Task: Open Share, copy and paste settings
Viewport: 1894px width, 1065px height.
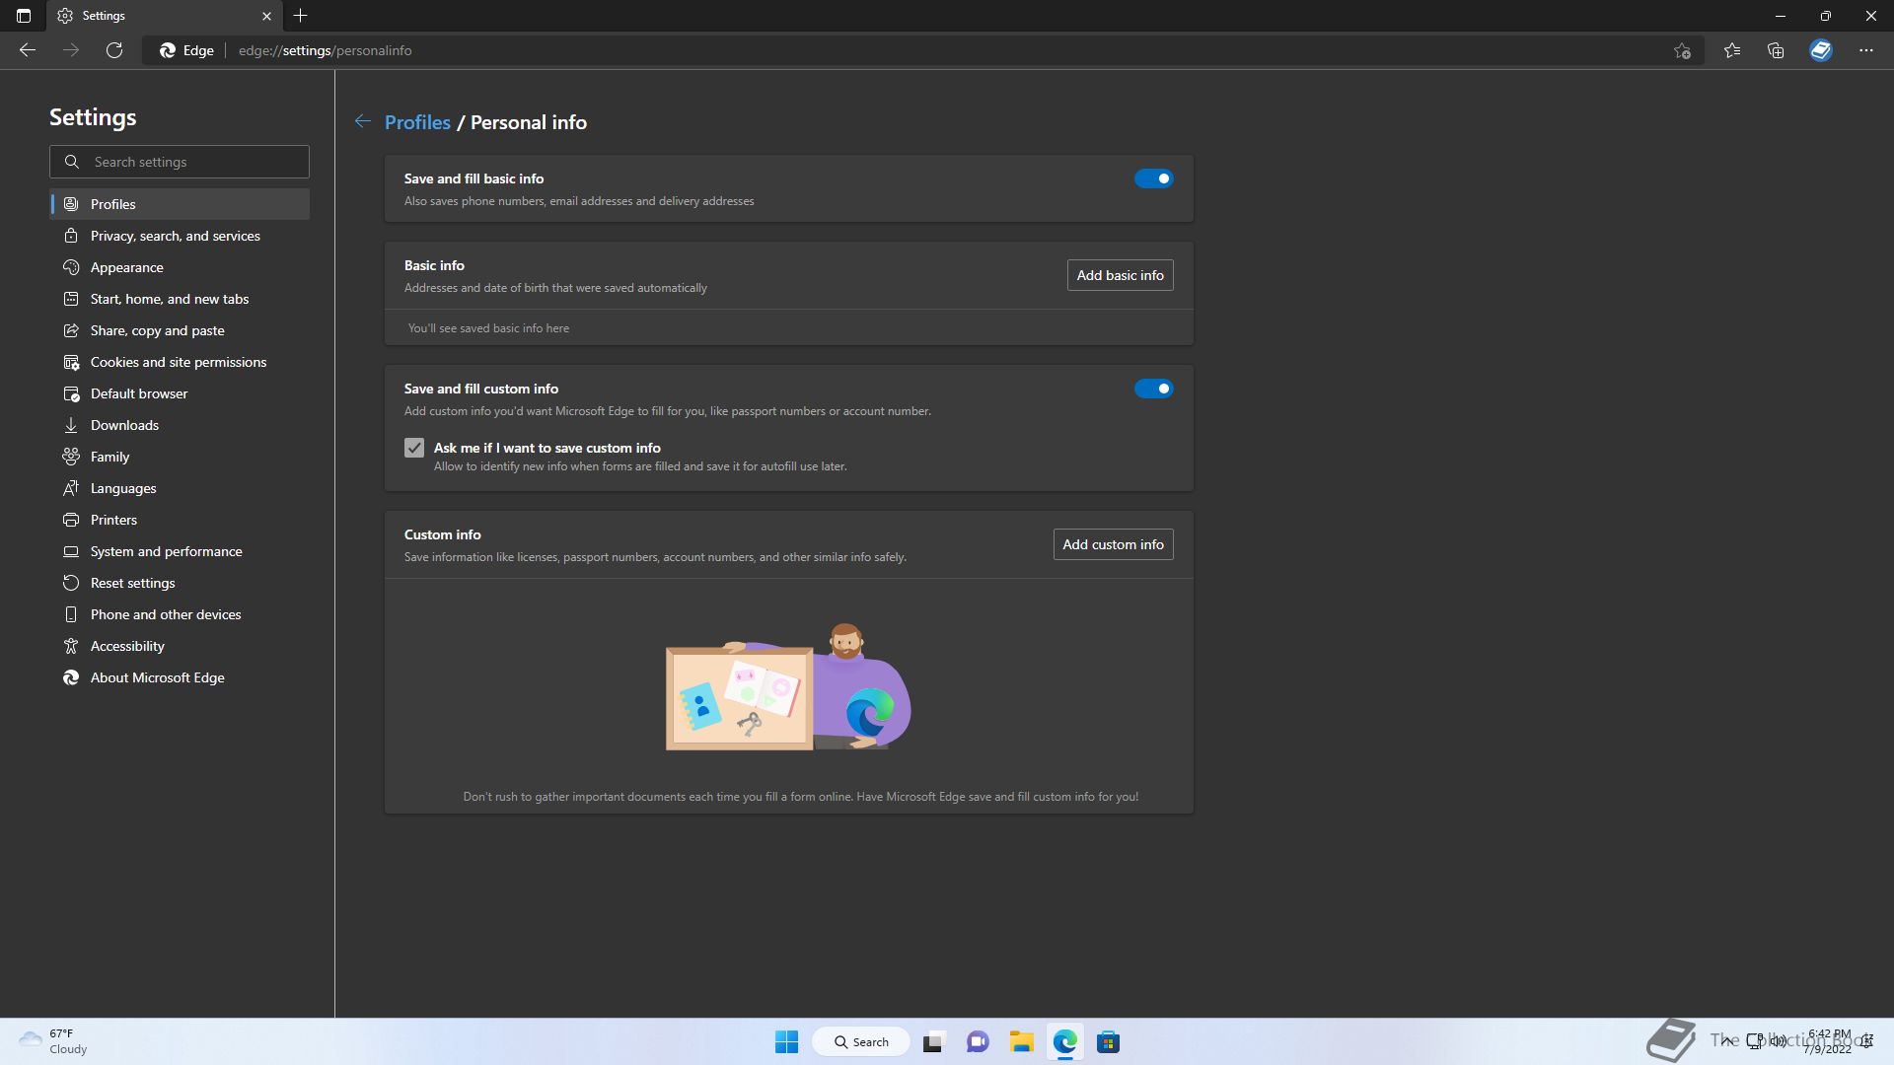Action: 180,330
